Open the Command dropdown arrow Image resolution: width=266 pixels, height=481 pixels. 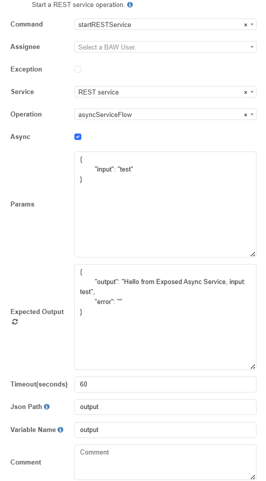[252, 24]
